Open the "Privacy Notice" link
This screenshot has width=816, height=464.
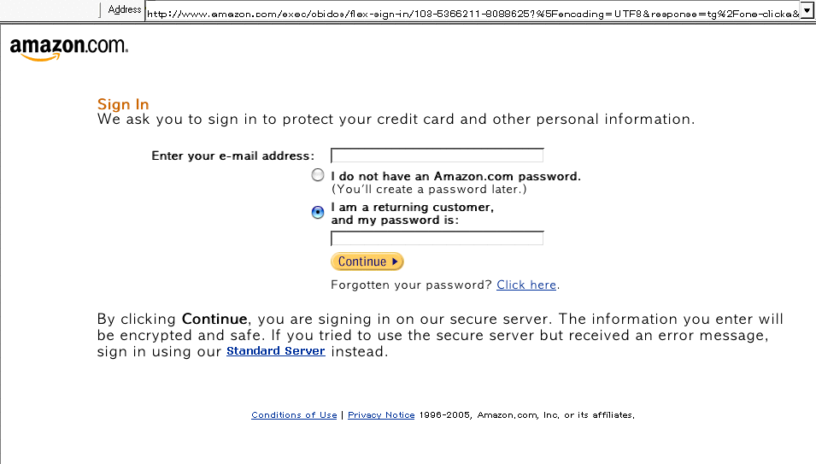click(381, 415)
